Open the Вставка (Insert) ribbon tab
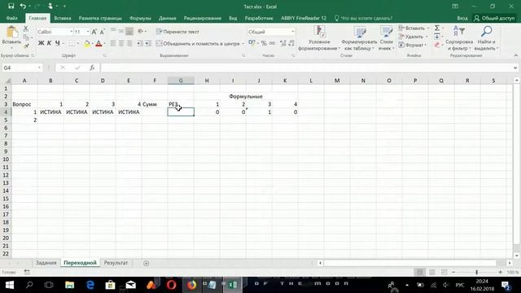 click(63, 18)
